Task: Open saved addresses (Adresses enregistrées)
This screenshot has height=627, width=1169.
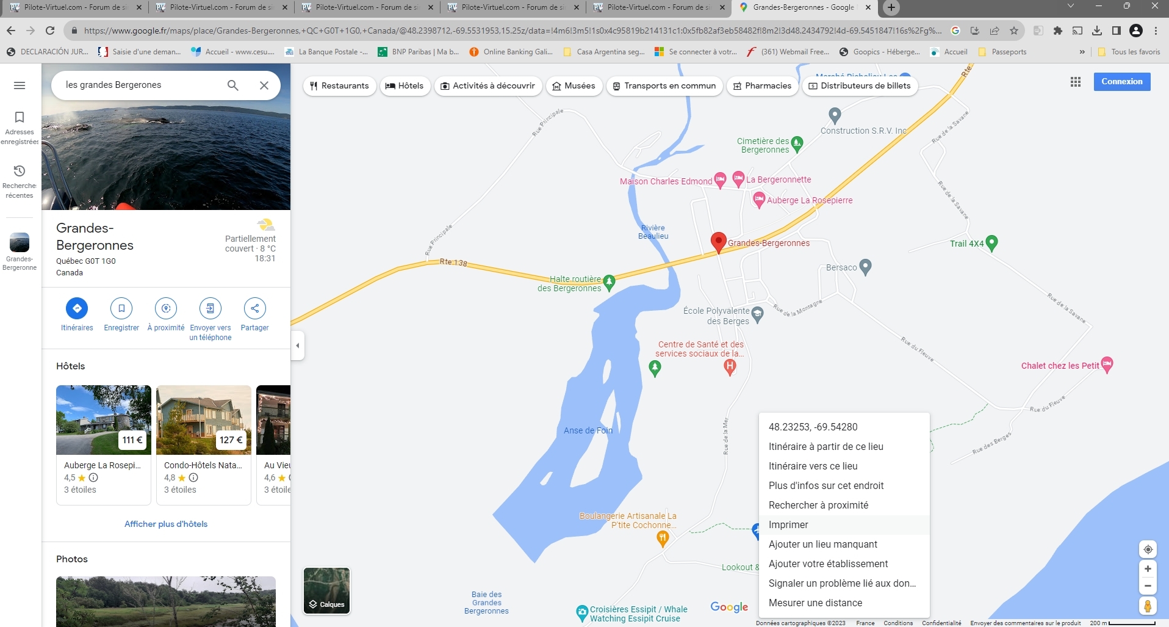Action: (20, 128)
